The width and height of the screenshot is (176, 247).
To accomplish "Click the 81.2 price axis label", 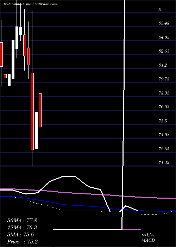I will click(163, 65).
